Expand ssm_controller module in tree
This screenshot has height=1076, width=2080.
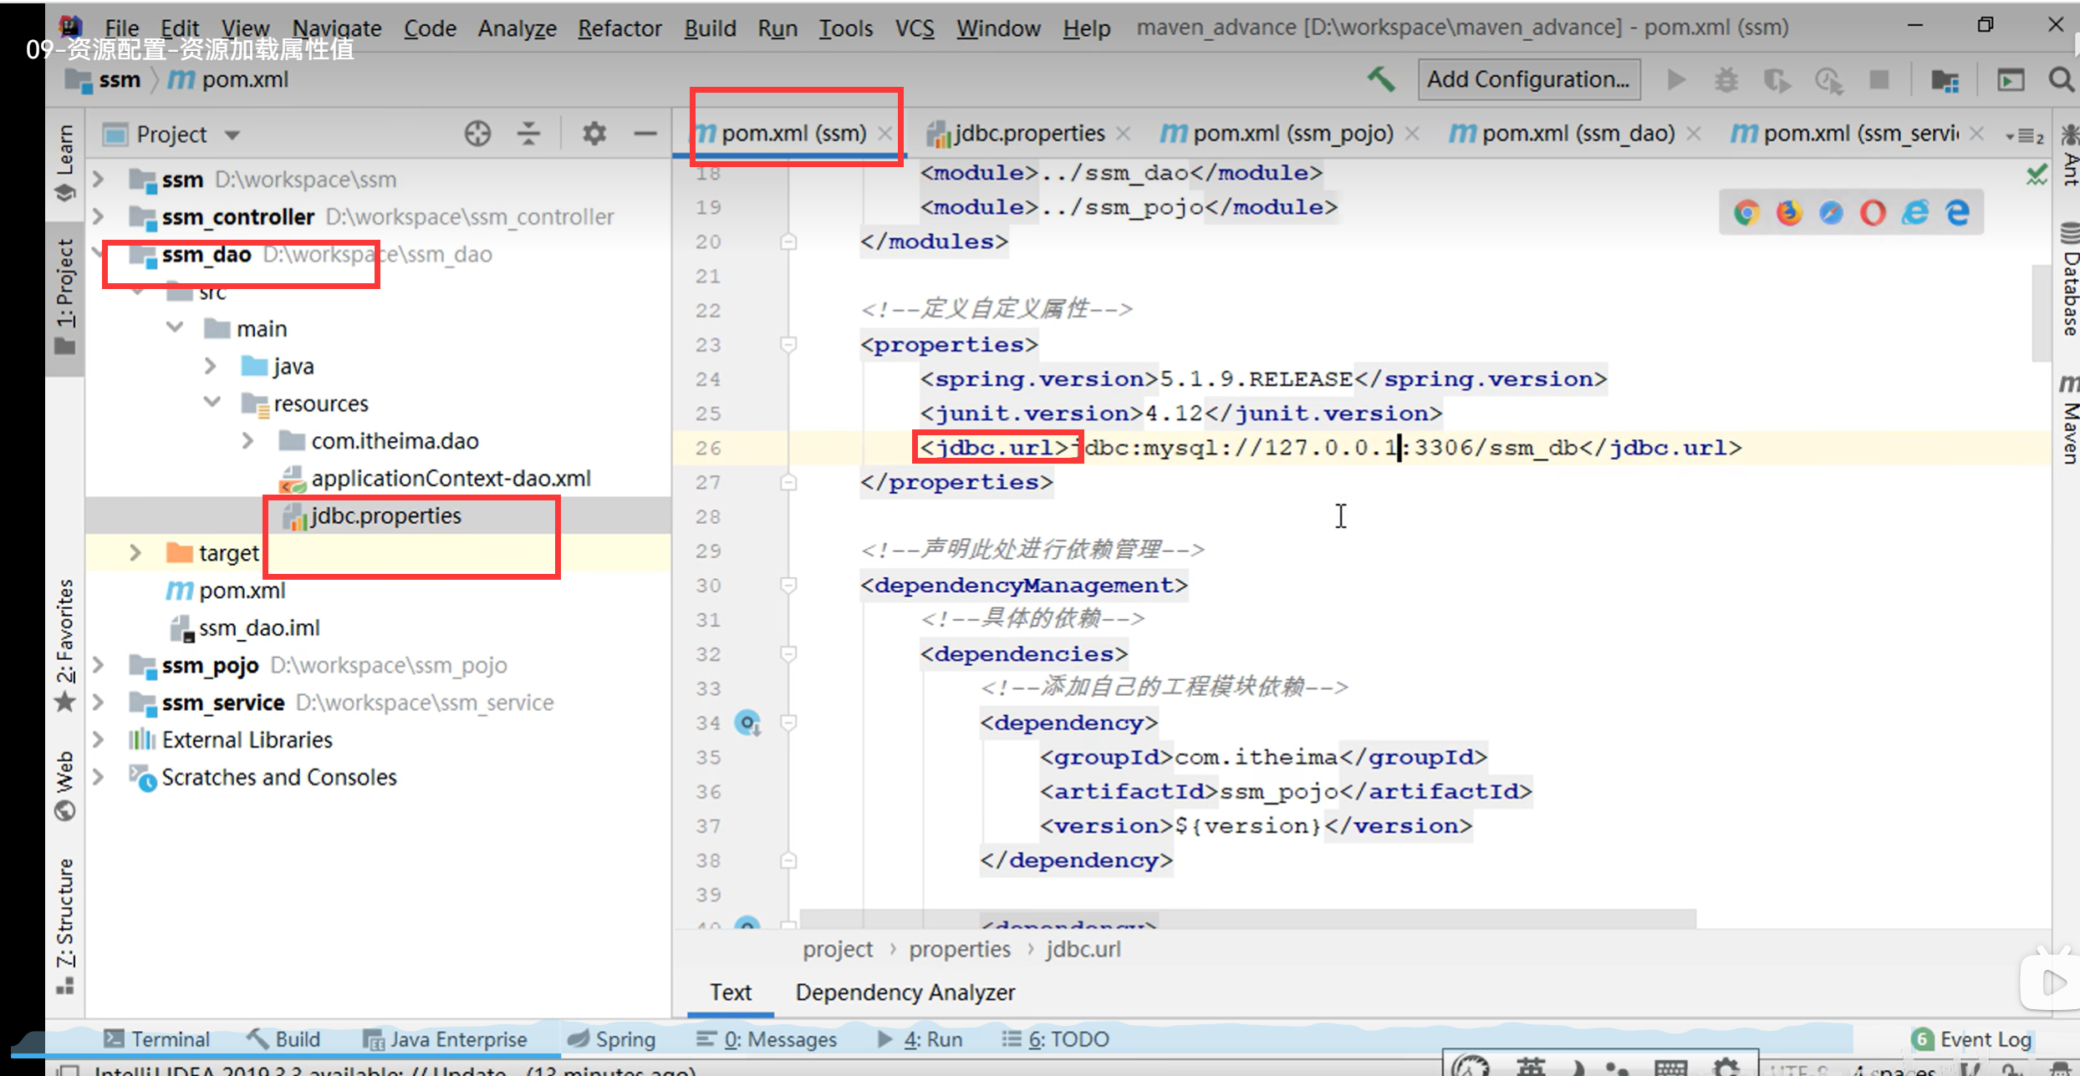tap(99, 217)
